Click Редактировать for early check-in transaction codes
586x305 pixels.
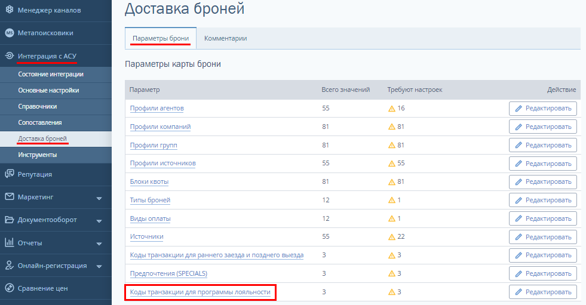542,255
